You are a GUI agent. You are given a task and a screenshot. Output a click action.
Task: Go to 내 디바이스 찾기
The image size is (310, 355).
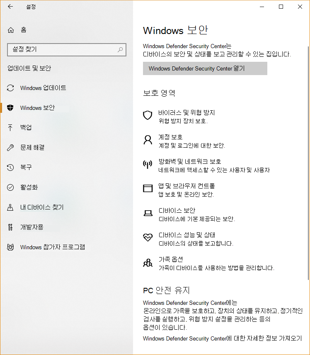click(42, 207)
